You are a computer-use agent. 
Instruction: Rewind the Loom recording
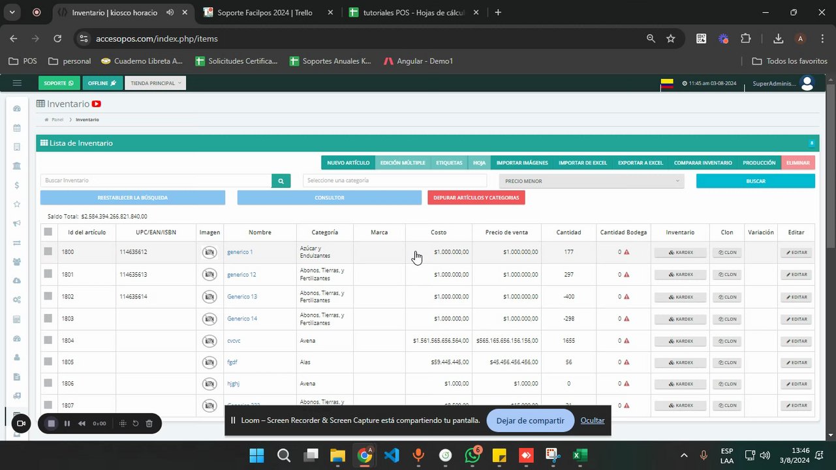pos(82,424)
